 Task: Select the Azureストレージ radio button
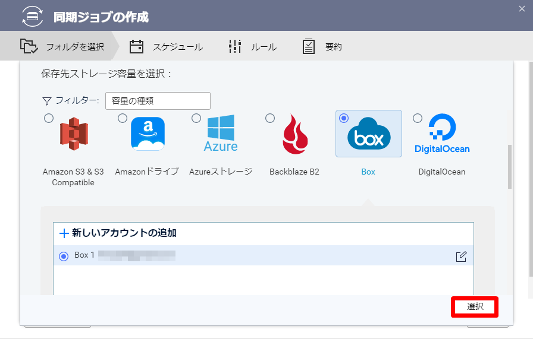[196, 118]
